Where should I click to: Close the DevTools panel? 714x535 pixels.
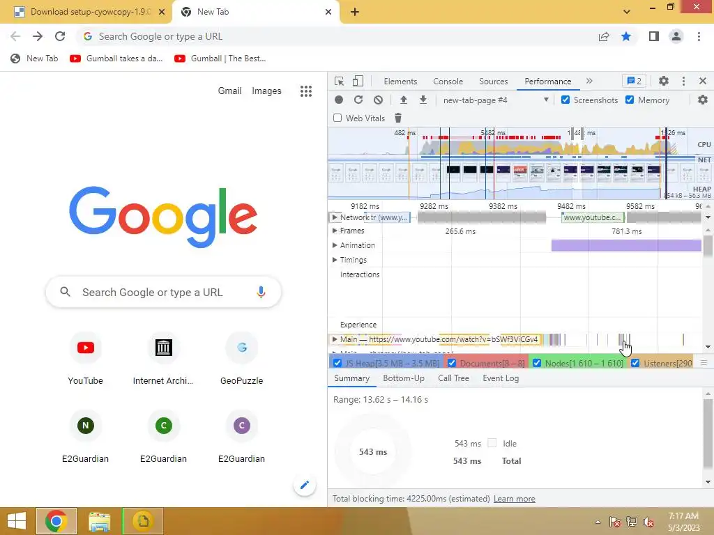click(703, 81)
